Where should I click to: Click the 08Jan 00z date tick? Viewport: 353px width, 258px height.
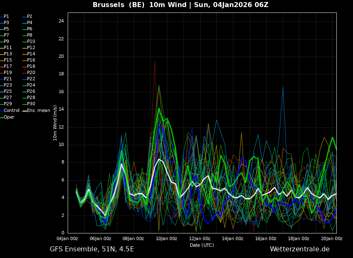point(133,238)
